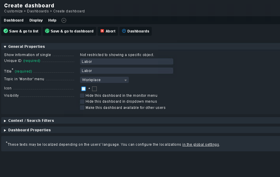Image resolution: width=280 pixels, height=177 pixels.
Task: Follow the in the global settings link
Action: 201,145
